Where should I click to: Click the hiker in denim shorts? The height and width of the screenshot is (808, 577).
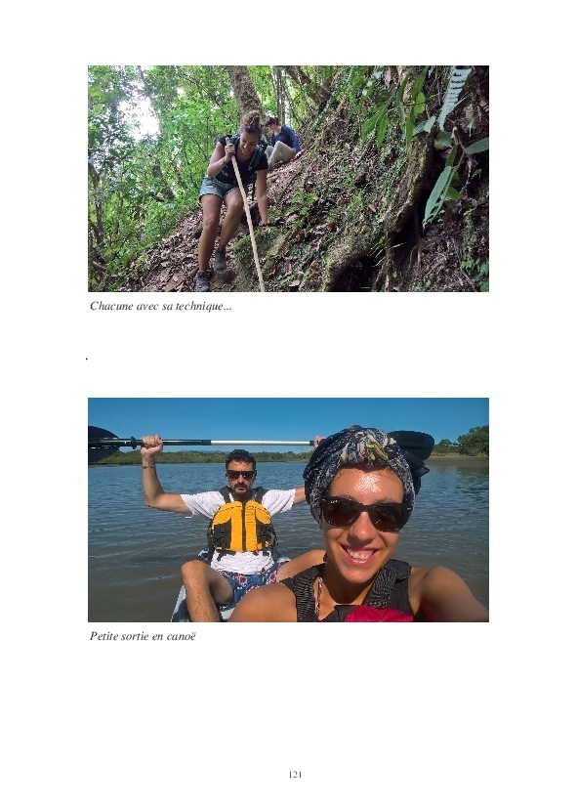point(231,195)
